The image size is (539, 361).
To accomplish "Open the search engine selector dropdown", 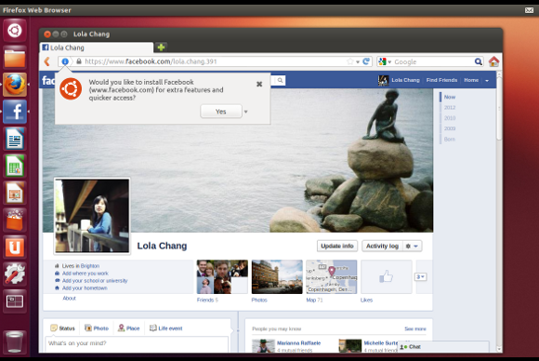I will click(389, 62).
